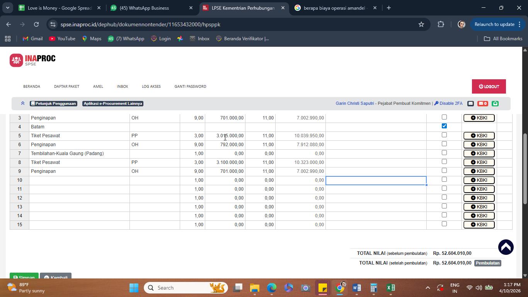Tick checkbox for row 3 Penginapan
The image size is (528, 297).
444,117
